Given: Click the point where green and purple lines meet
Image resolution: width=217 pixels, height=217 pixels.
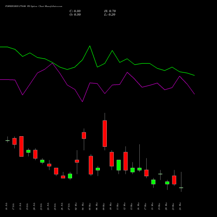Looking at the screenshot, I should (53, 63).
